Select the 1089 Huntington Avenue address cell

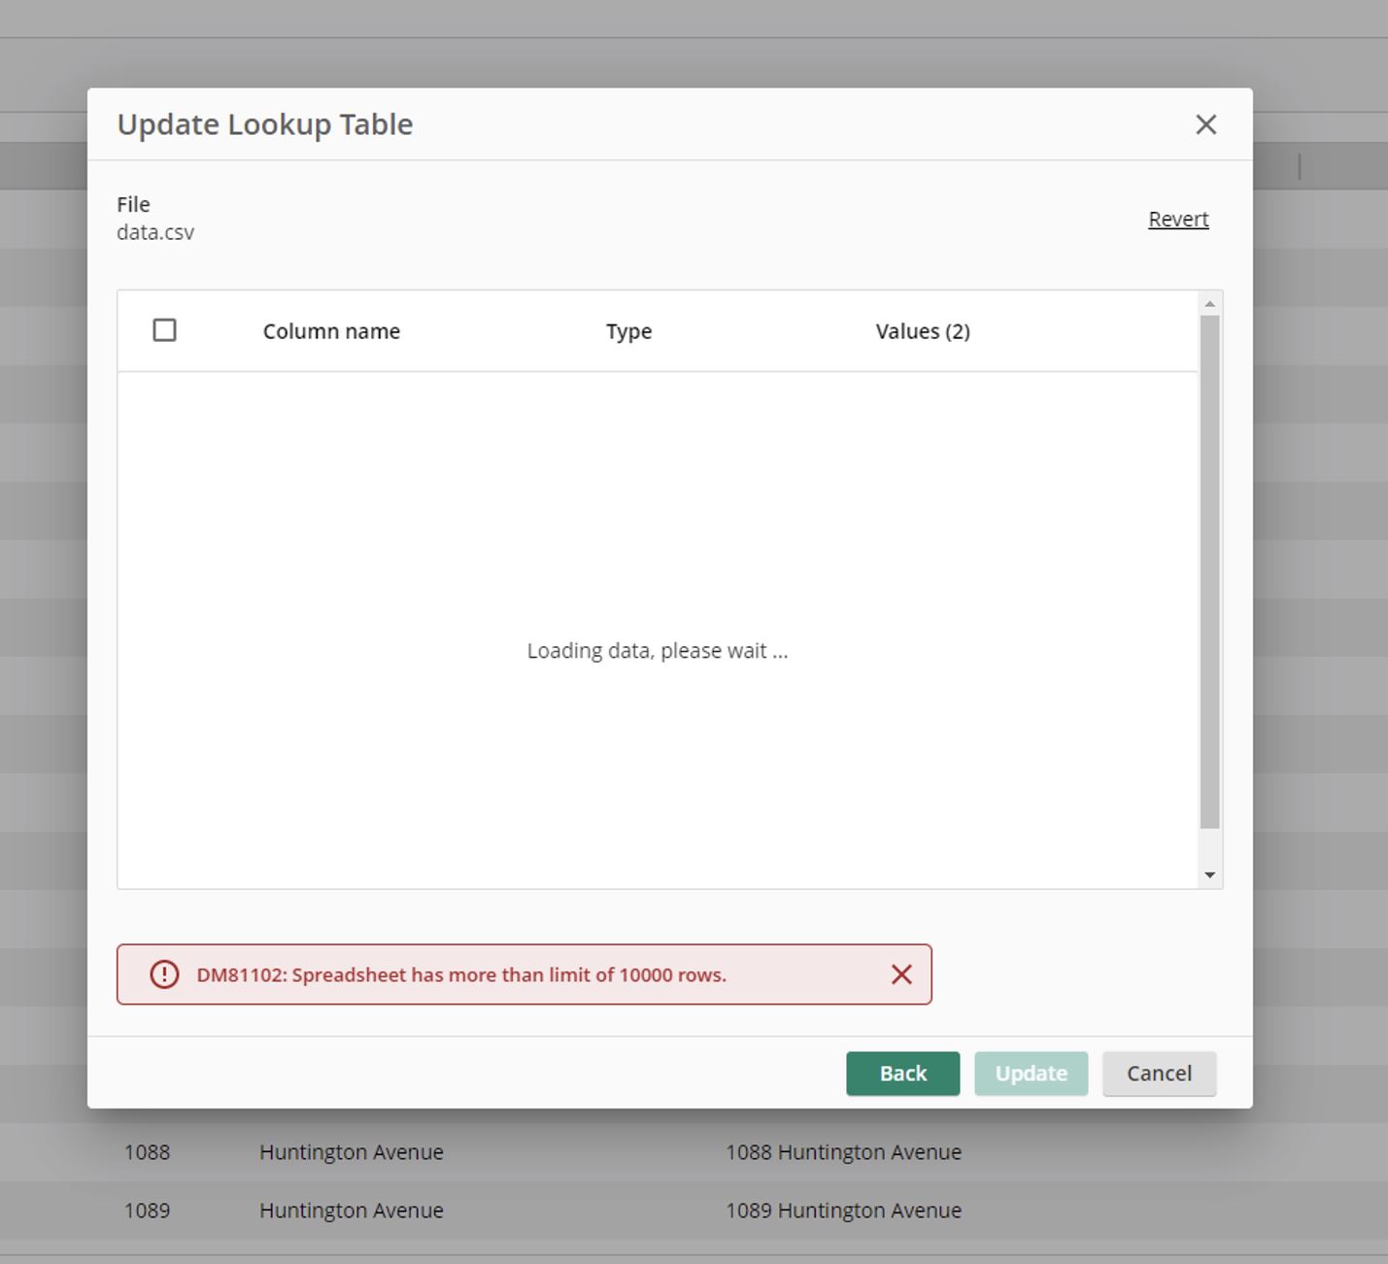(843, 1211)
